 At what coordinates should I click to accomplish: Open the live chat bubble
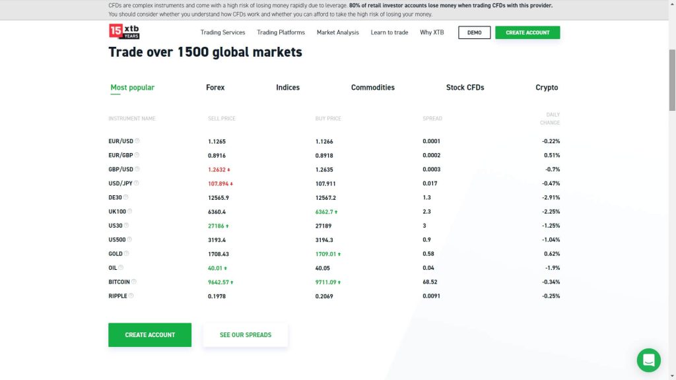click(x=648, y=360)
